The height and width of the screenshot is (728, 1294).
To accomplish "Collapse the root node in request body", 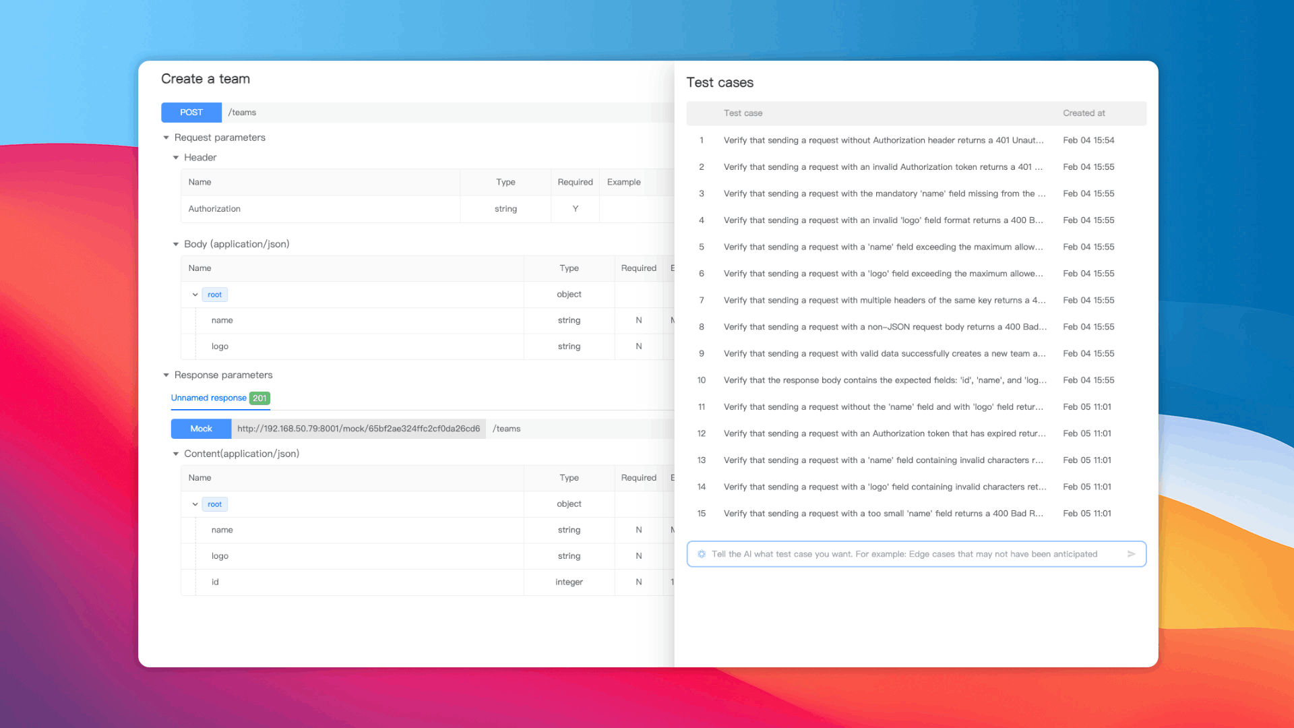I will pyautogui.click(x=195, y=295).
